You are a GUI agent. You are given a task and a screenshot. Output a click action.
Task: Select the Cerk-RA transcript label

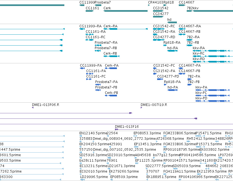pos(111,26)
